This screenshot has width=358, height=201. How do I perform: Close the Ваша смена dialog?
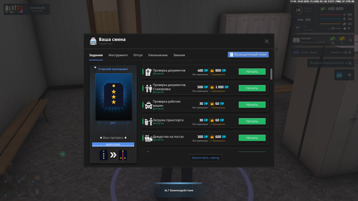click(x=267, y=41)
